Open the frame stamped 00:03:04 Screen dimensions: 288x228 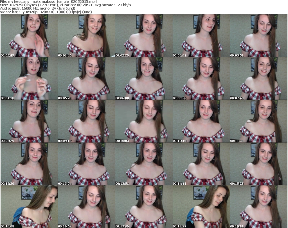pos(201,36)
